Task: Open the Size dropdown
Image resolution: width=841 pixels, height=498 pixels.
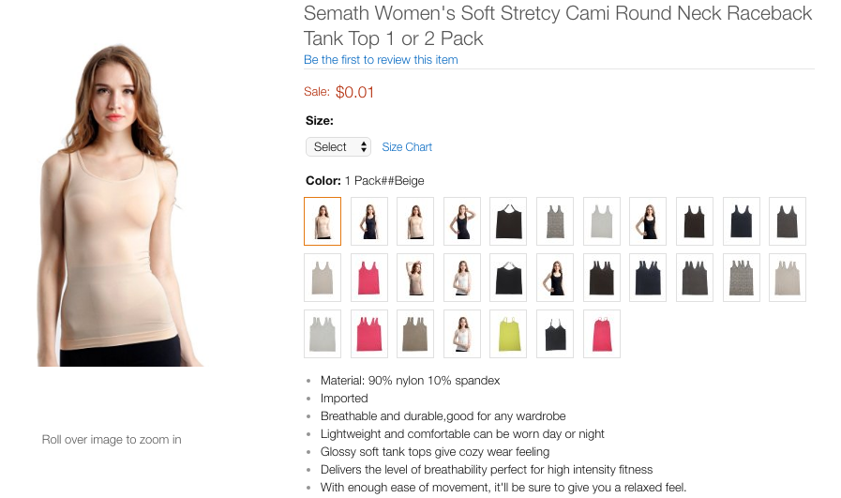Action: coord(338,147)
